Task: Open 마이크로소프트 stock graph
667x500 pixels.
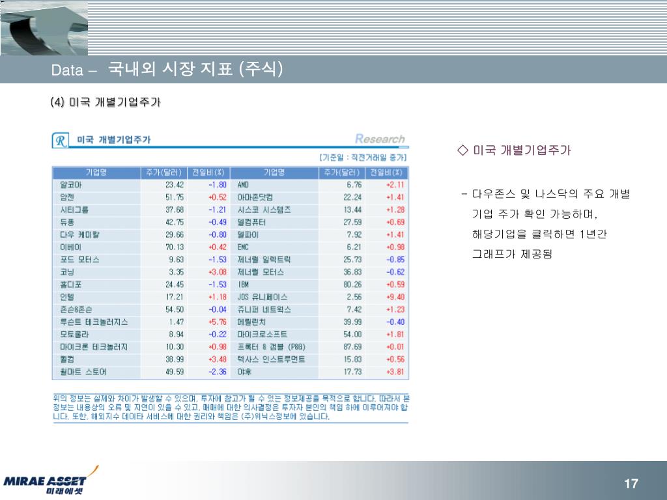Action: point(263,335)
